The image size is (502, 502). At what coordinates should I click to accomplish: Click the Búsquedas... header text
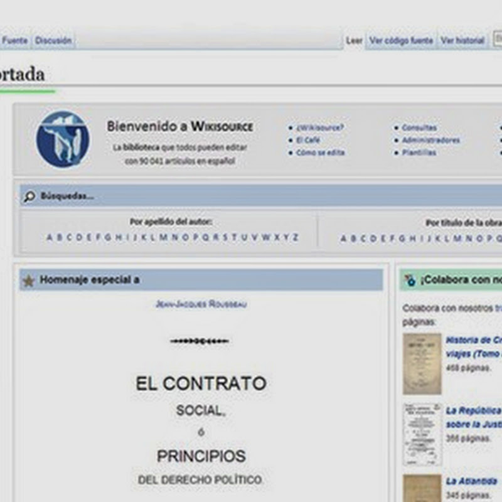67,196
